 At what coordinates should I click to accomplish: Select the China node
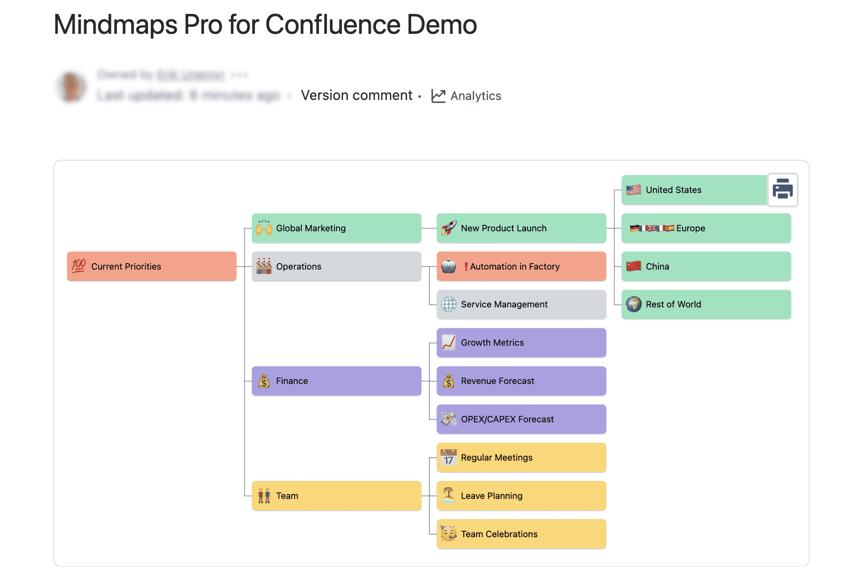coord(706,266)
